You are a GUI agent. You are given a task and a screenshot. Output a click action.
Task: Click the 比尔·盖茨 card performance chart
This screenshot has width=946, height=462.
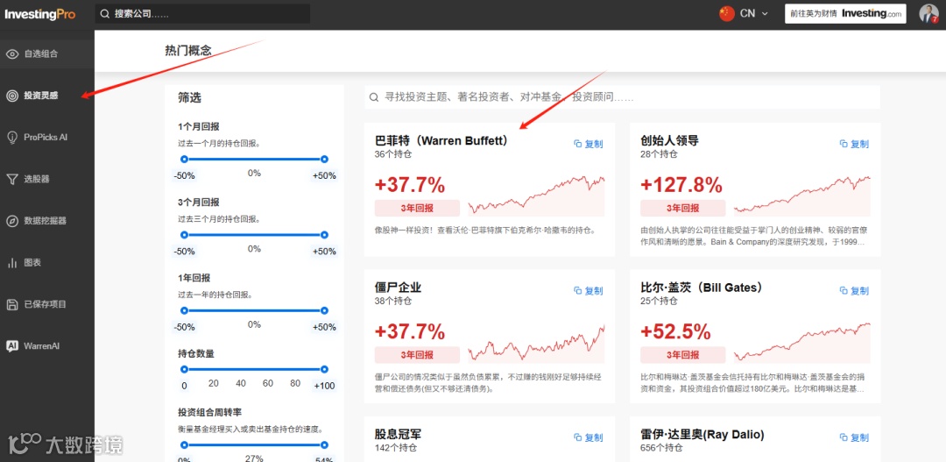coord(802,343)
